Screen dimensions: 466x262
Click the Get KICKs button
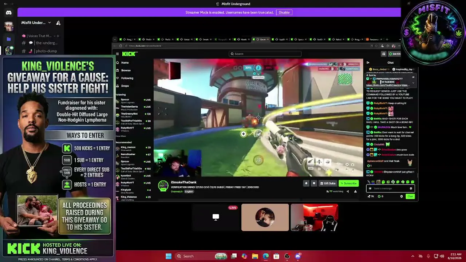395,54
